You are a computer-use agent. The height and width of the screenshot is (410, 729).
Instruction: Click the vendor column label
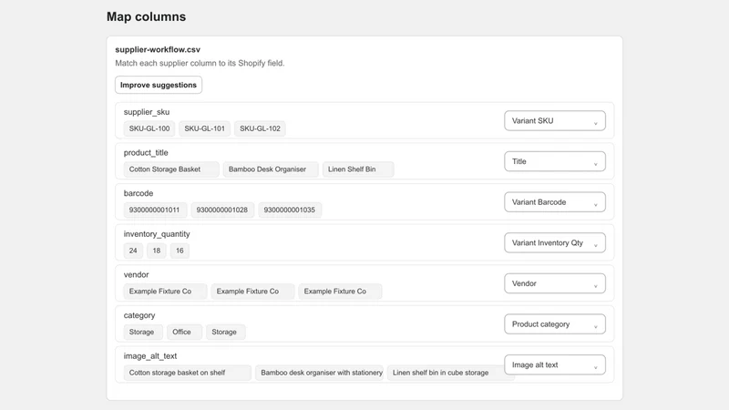click(x=136, y=275)
